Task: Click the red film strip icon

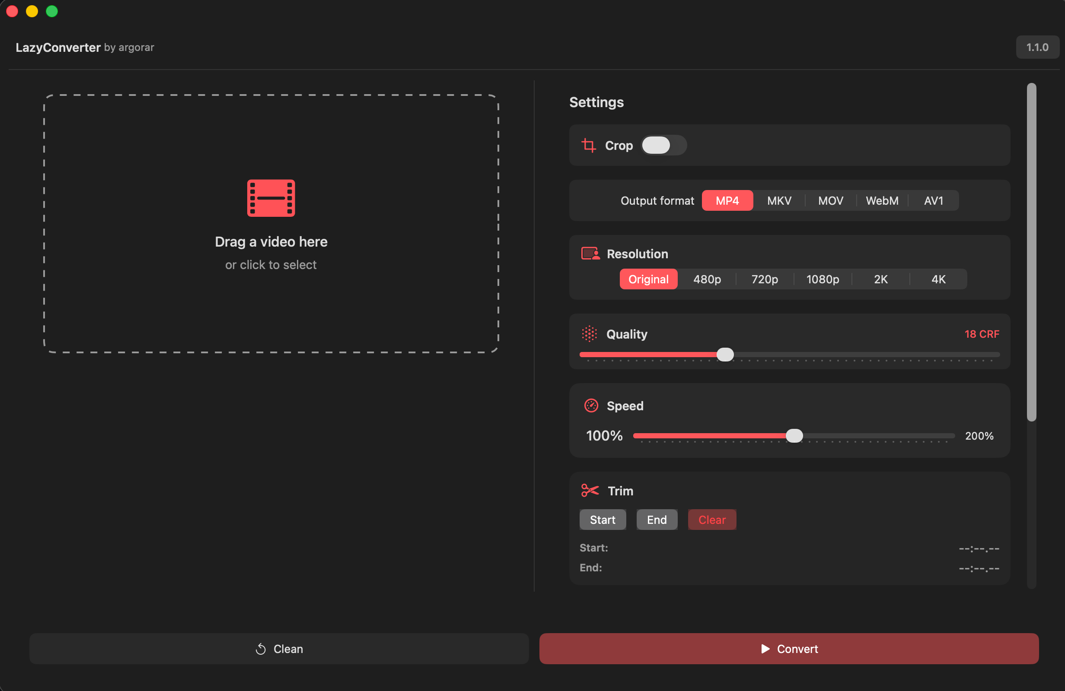Action: [271, 198]
